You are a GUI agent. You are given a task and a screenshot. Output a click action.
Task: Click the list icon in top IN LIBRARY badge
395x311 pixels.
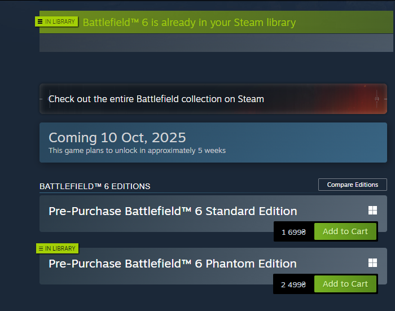click(40, 21)
